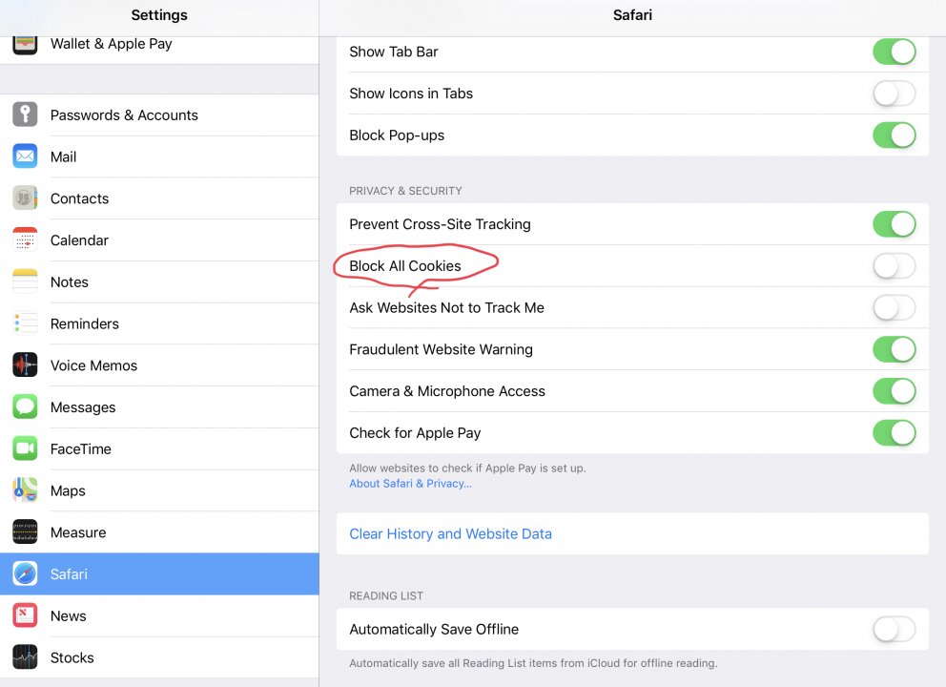Select the FaceTime camera icon
The height and width of the screenshot is (687, 946).
25,448
